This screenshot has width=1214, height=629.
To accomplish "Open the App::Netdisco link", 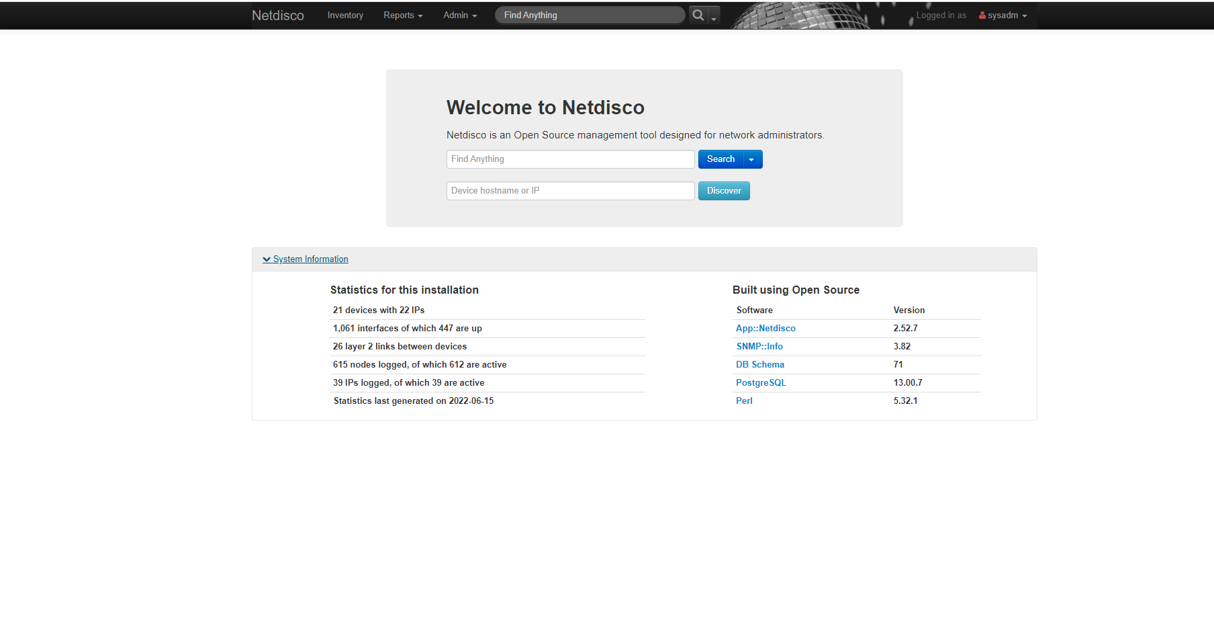I will 765,328.
